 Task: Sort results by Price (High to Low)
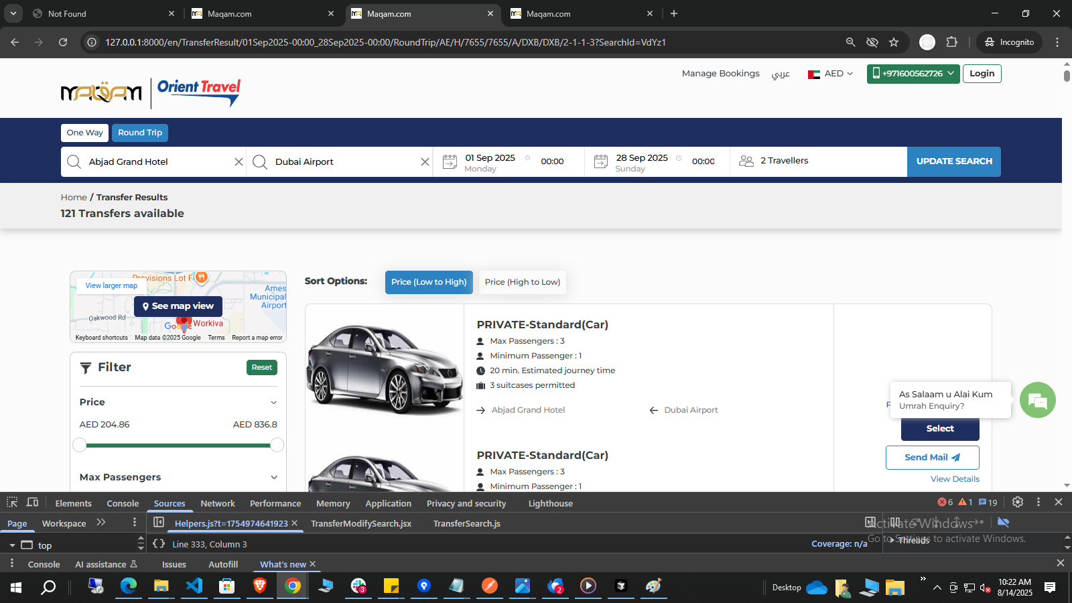pos(523,282)
